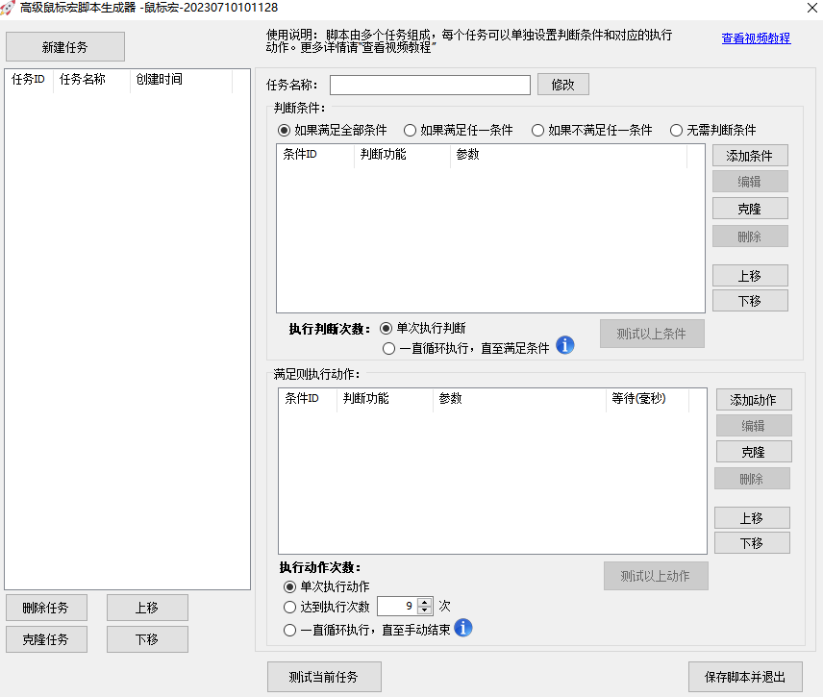The width and height of the screenshot is (823, 697).
Task: Run 测试当前任务 to test the current task
Action: pyautogui.click(x=324, y=676)
